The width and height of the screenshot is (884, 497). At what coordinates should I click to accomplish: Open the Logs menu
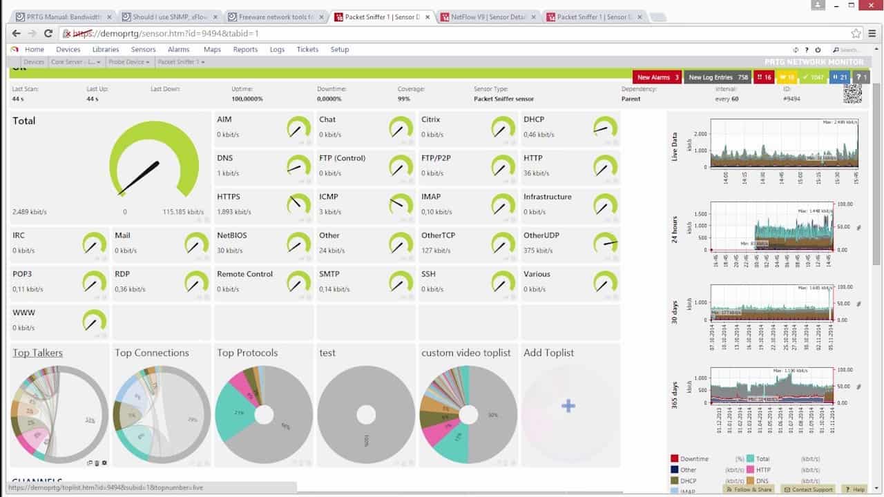(x=277, y=49)
